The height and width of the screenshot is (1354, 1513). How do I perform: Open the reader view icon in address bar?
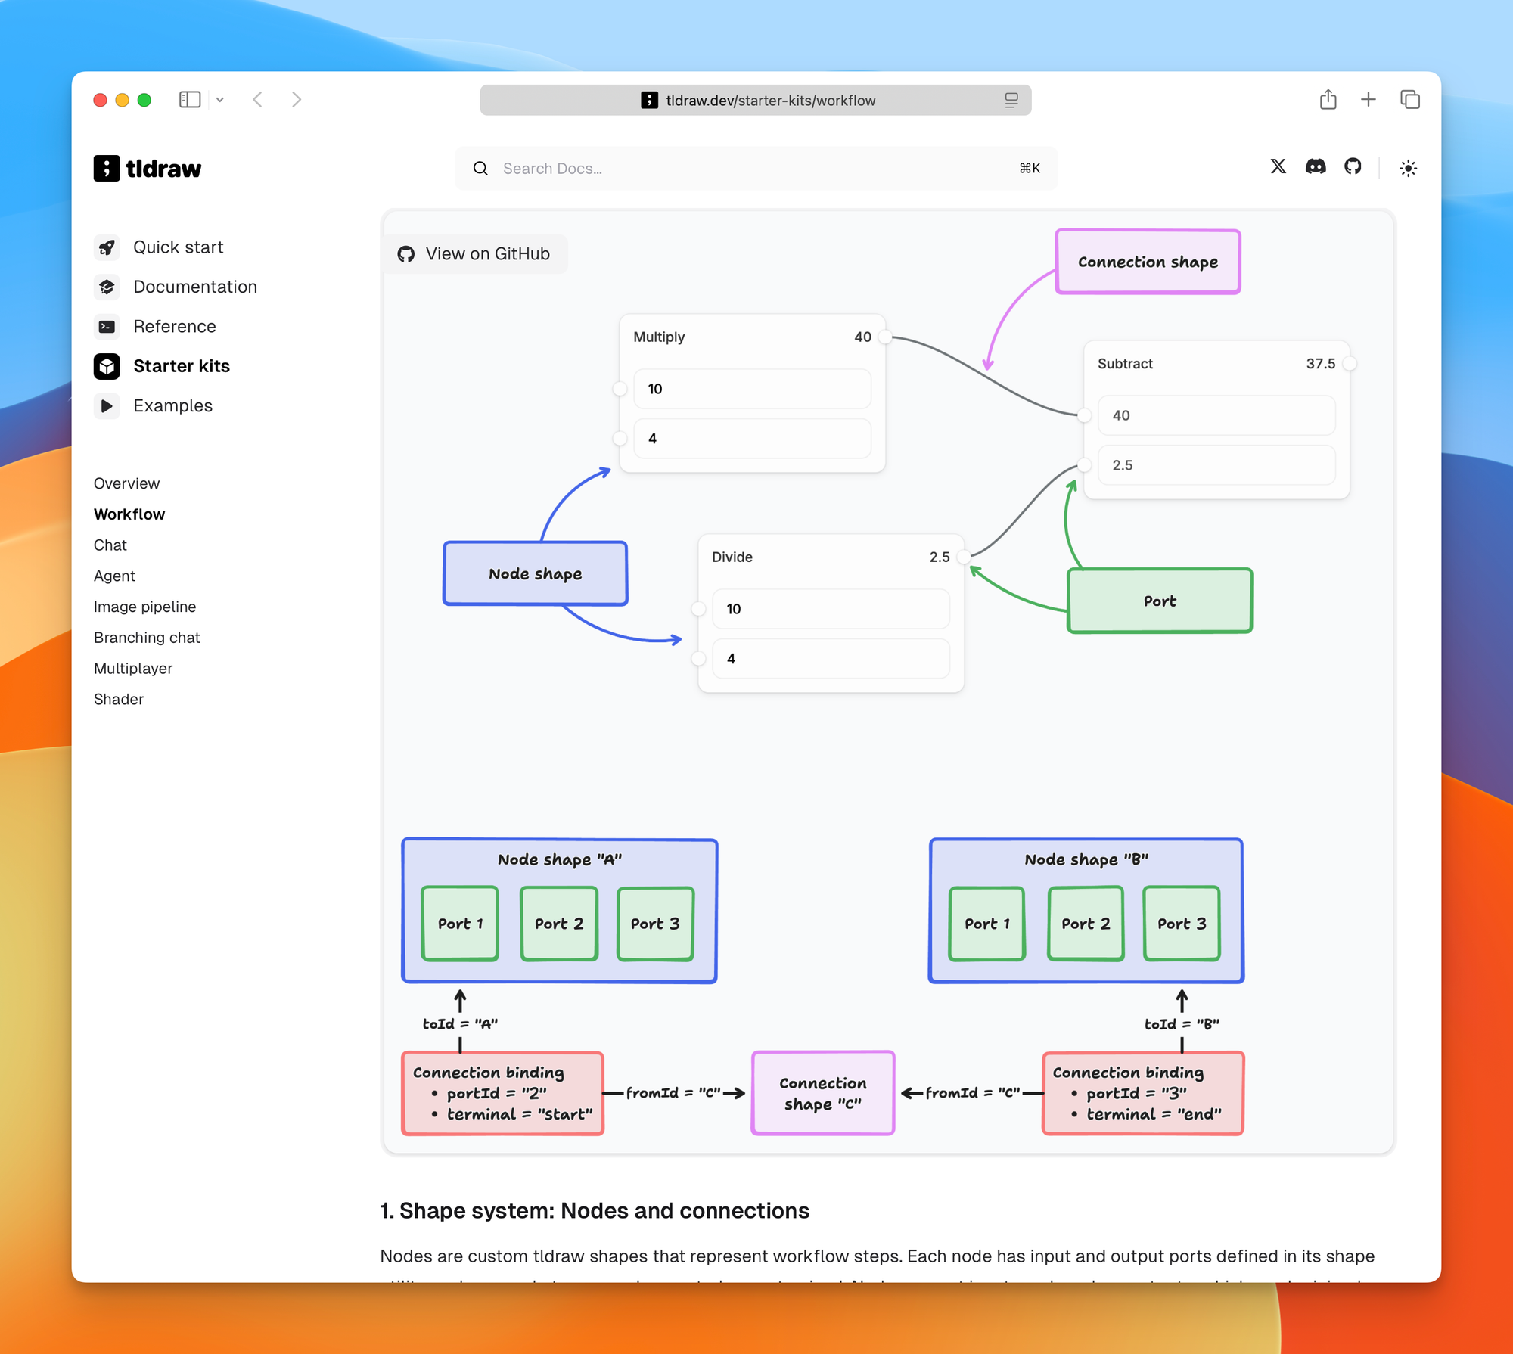coord(1011,100)
